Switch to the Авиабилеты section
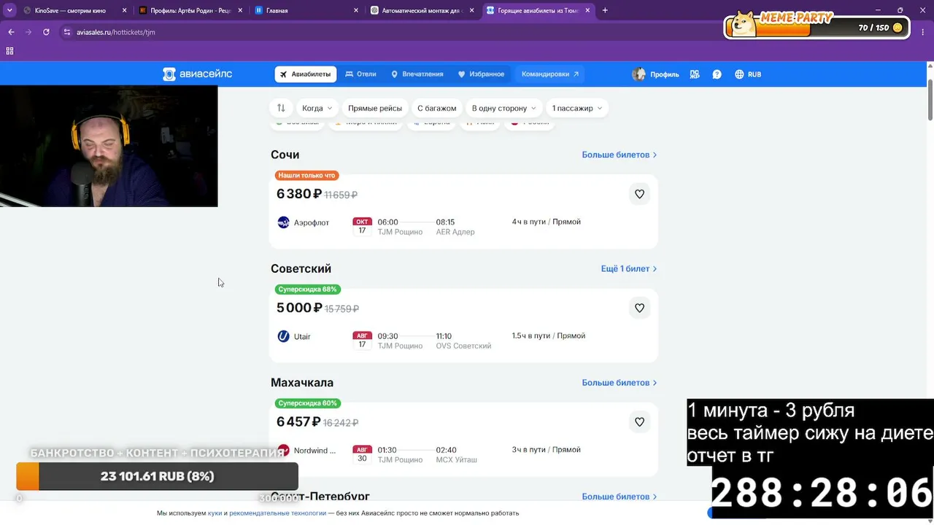 coord(305,74)
